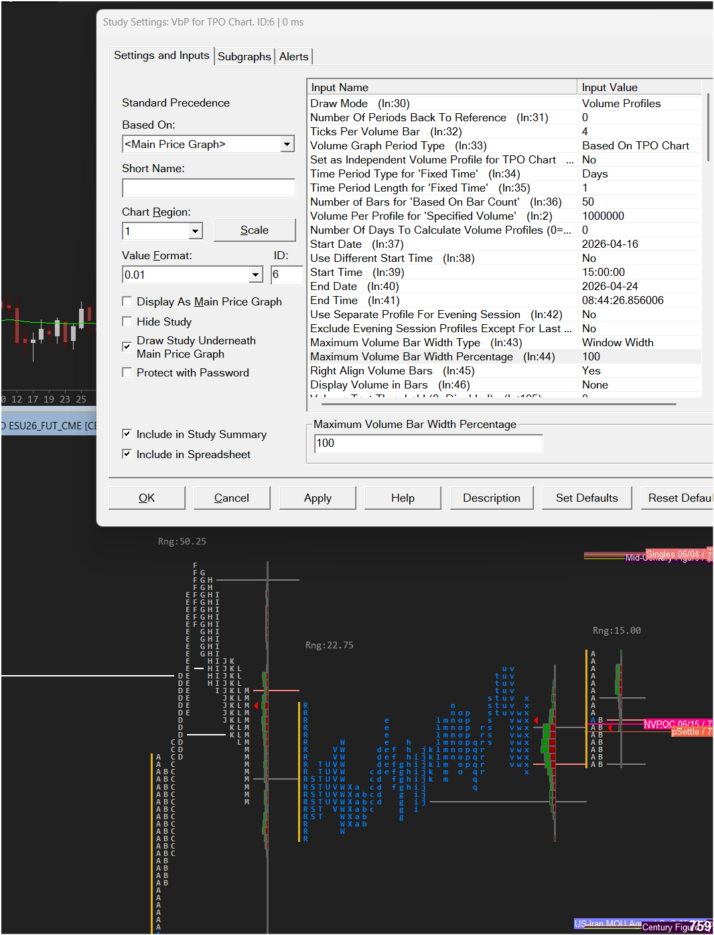Open the Help button
Screen dimensions: 714x935
pos(403,498)
